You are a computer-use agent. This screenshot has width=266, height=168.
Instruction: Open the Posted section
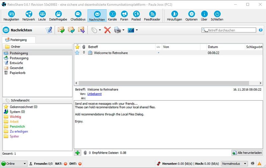[x=136, y=16]
